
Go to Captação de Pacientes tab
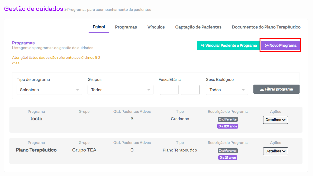pos(198,27)
